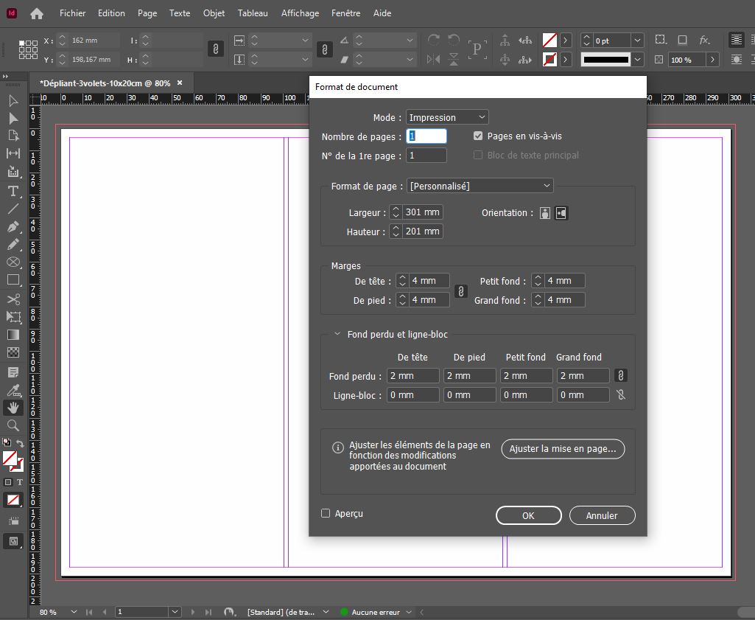Toggle Ligne-bloc link chain icon
The height and width of the screenshot is (620, 755).
[621, 395]
